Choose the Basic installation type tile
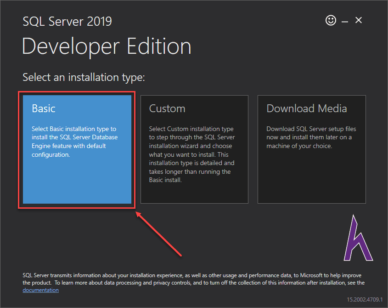Viewport: 388px width, 308px height. [x=77, y=149]
